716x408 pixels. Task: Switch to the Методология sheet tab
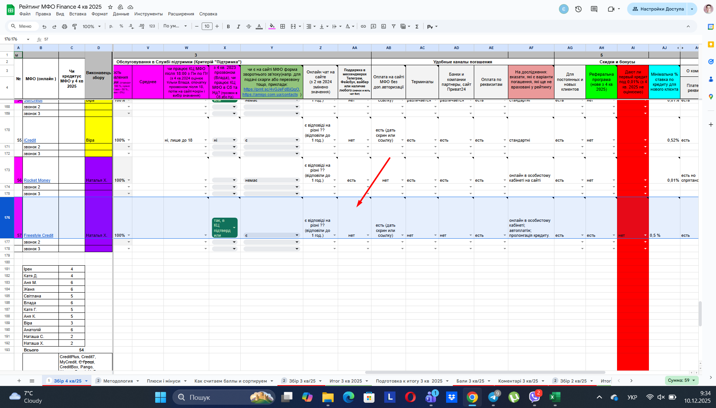click(x=118, y=381)
